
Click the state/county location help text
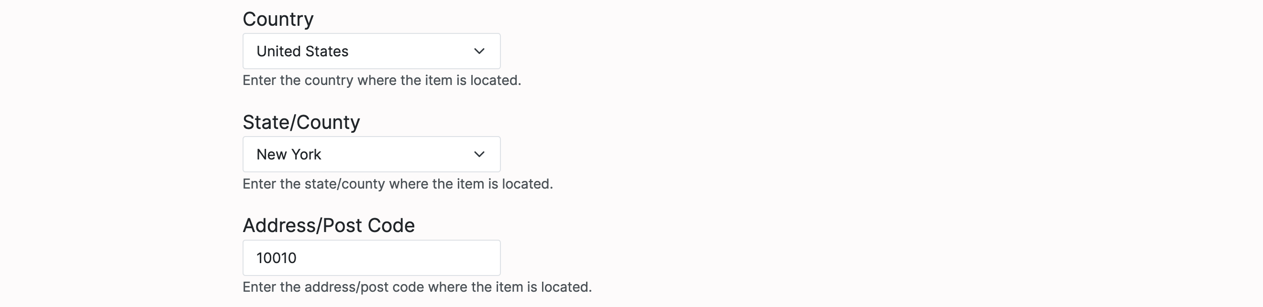397,184
